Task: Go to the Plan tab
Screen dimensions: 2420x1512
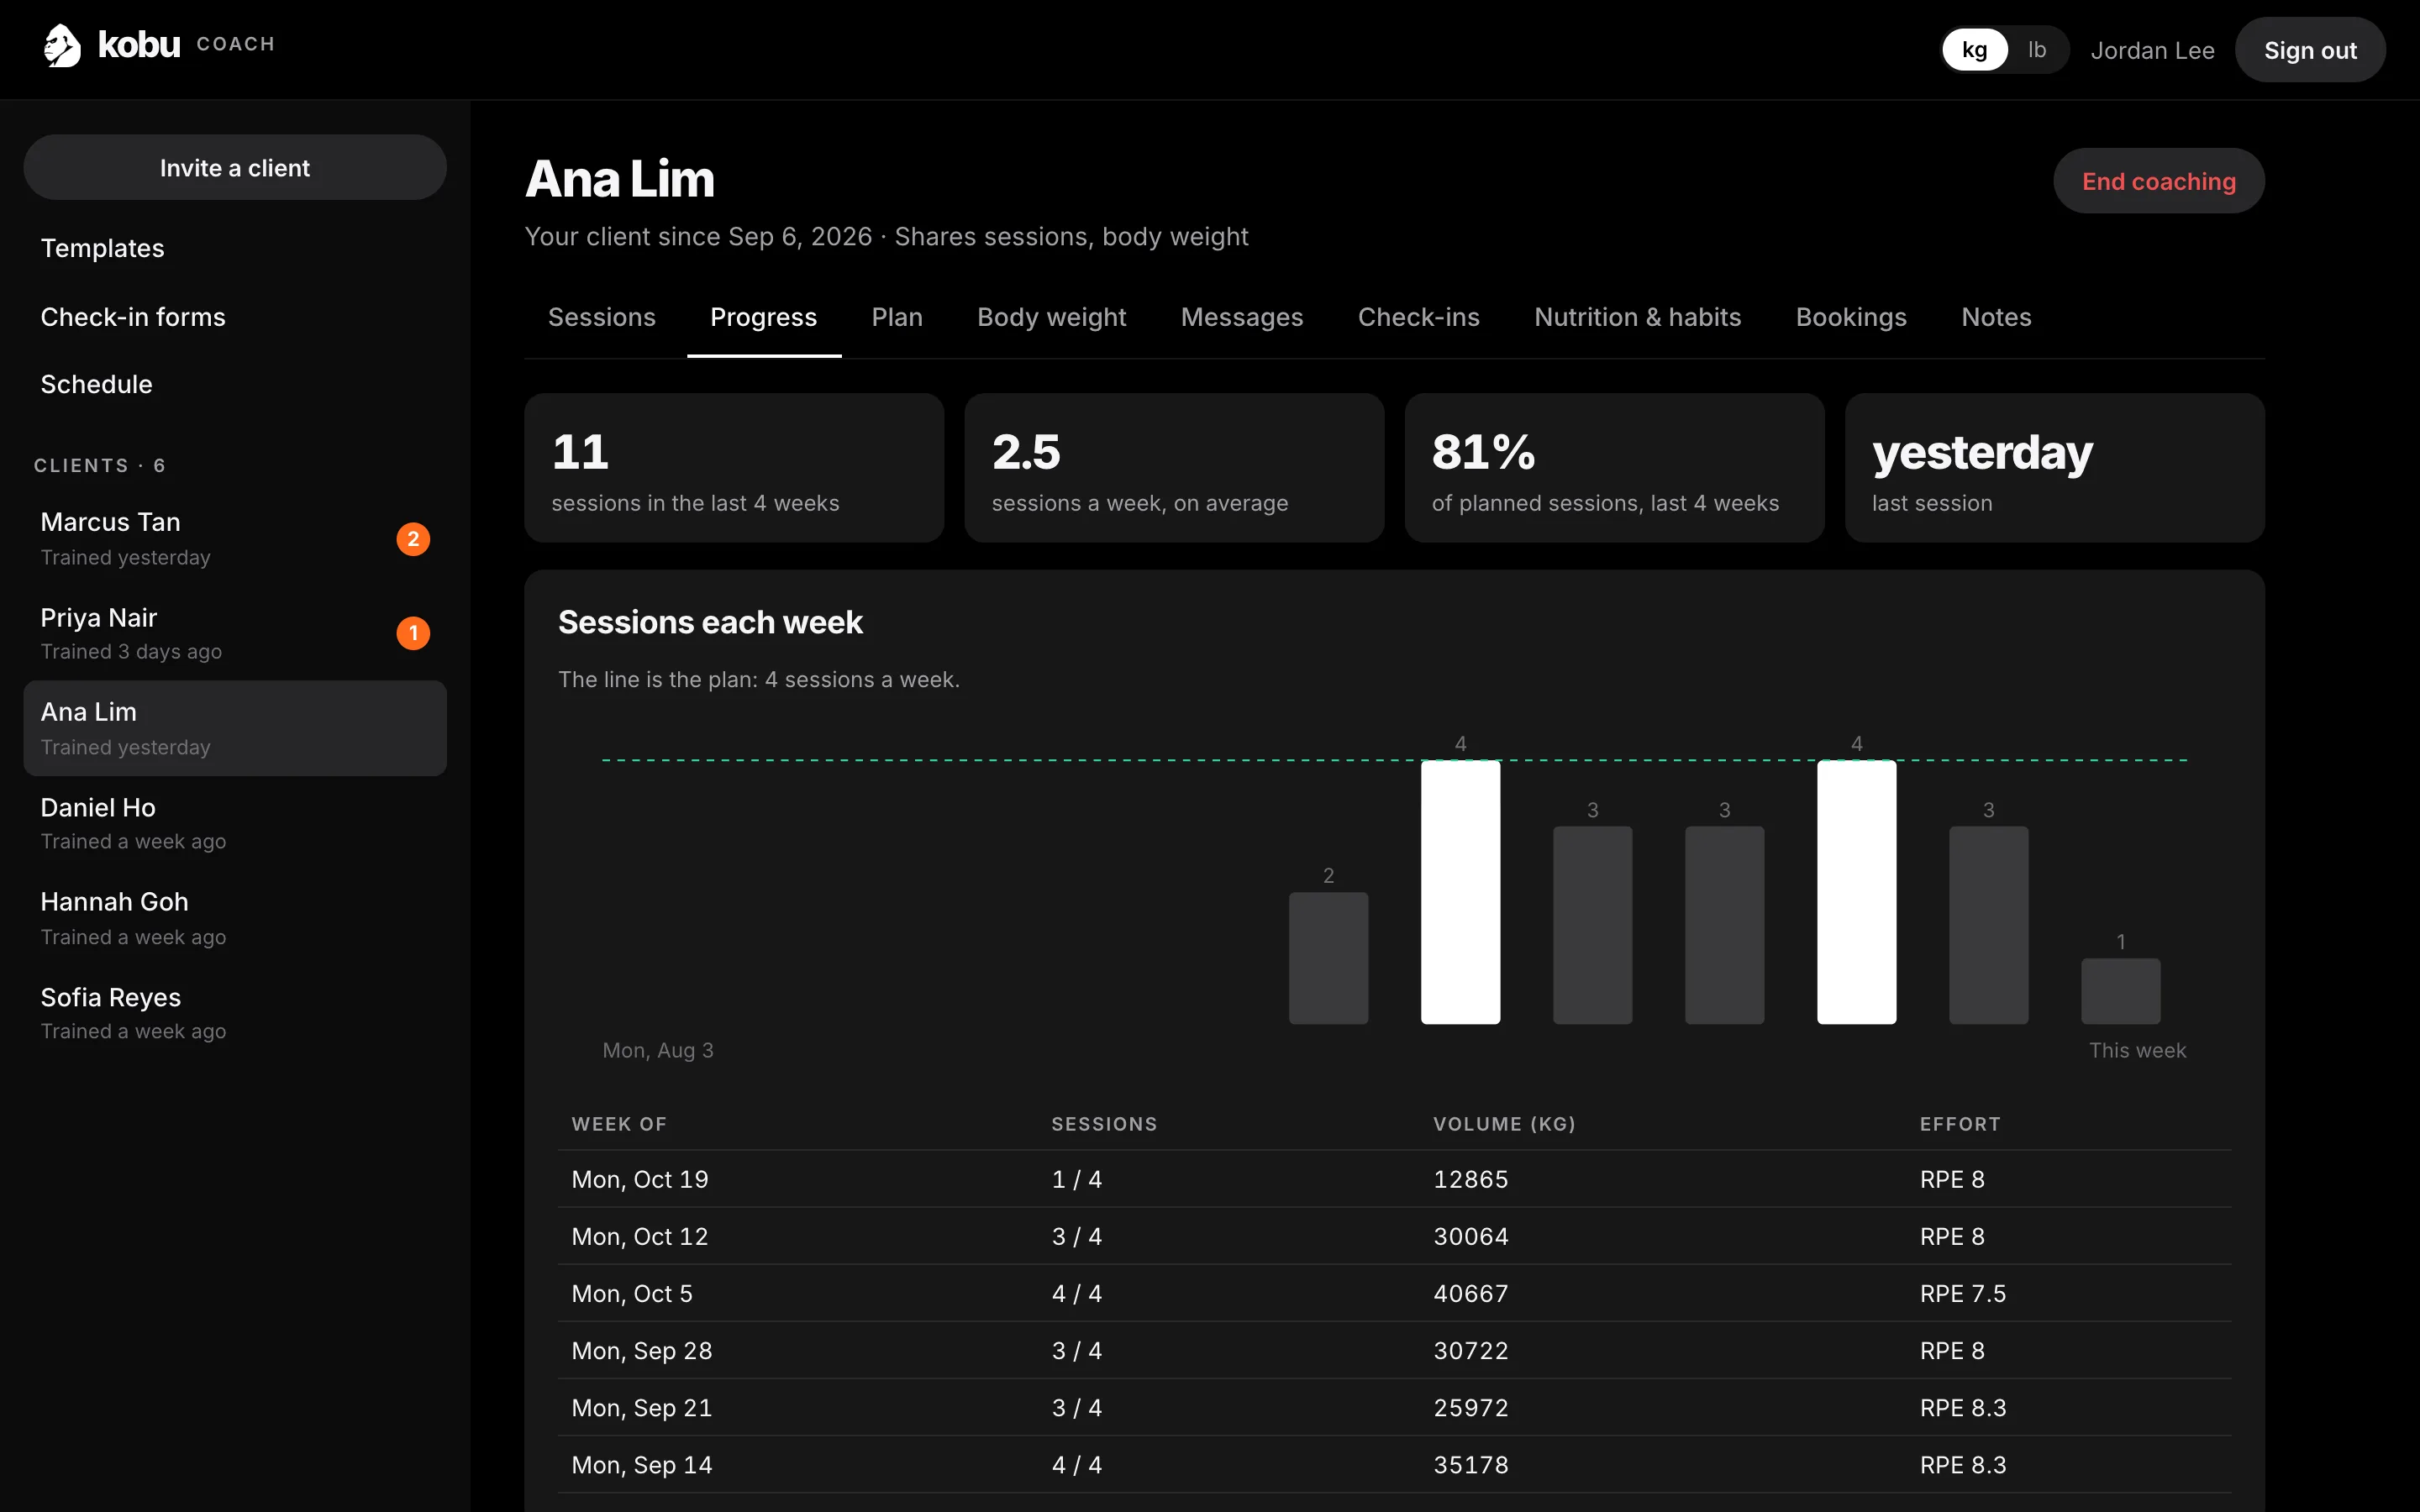Action: (897, 317)
